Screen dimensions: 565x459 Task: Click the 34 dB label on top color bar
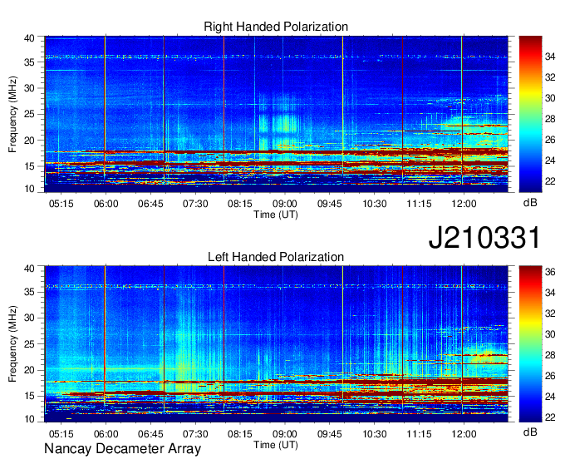pyautogui.click(x=550, y=57)
